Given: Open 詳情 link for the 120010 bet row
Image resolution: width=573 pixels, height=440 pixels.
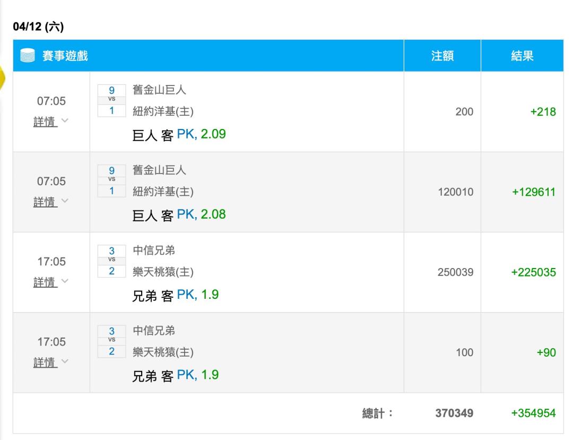Looking at the screenshot, I should pyautogui.click(x=45, y=202).
